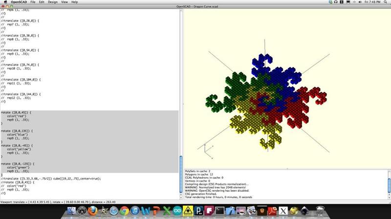Open the blue P app in the dock
The image size is (391, 219).
198,211
